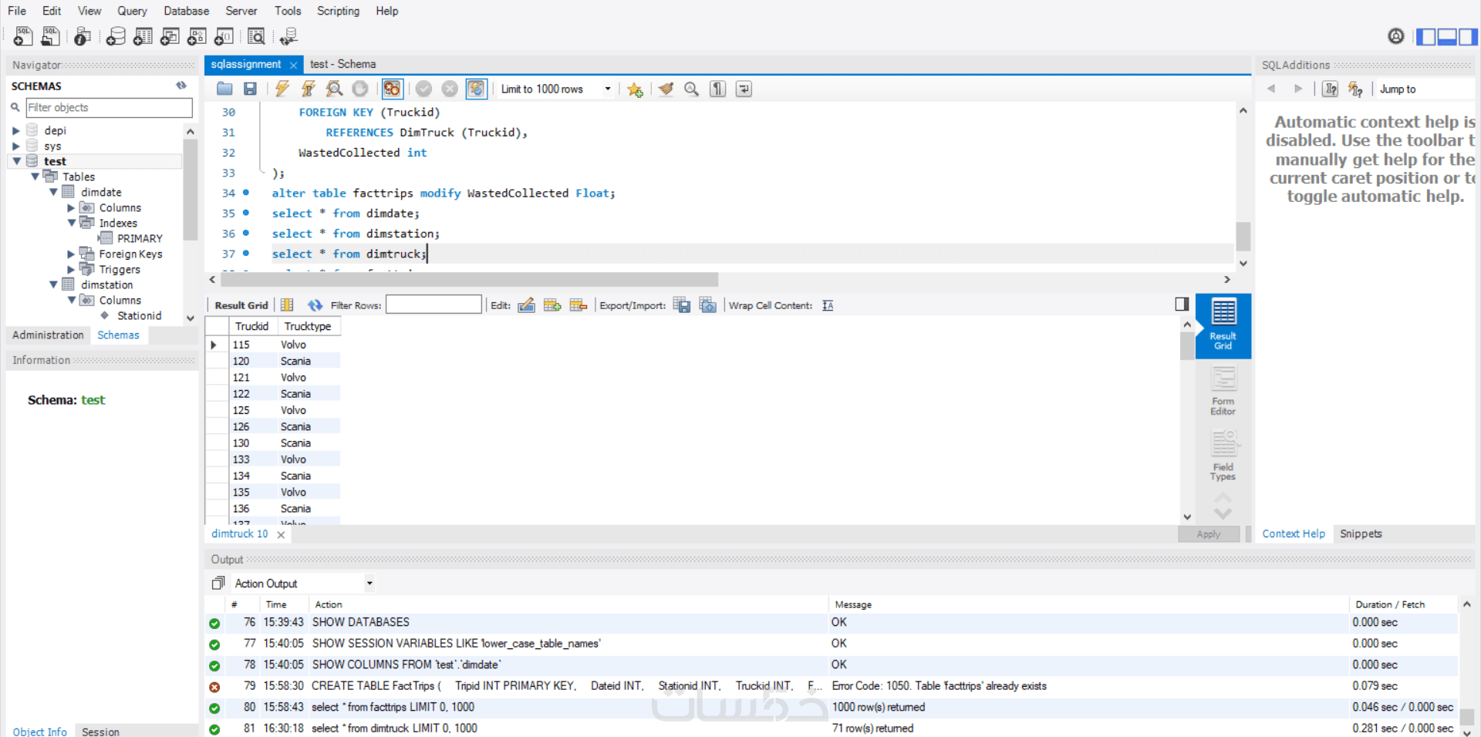The height and width of the screenshot is (737, 1481).
Task: Toggle autocommit mode
Action: (x=476, y=89)
